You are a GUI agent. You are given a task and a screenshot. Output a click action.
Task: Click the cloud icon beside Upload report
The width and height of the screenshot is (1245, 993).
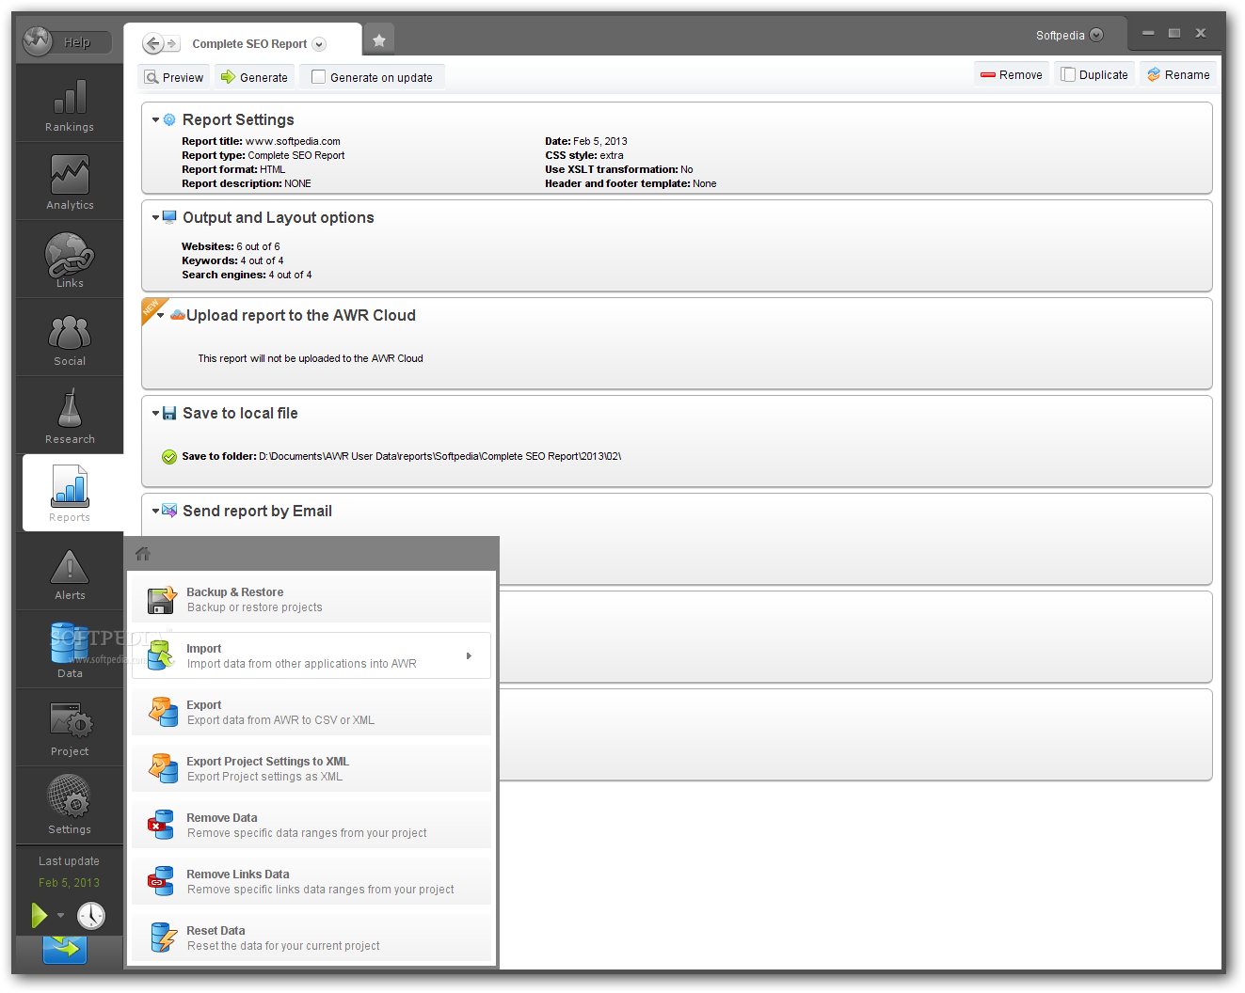(177, 315)
